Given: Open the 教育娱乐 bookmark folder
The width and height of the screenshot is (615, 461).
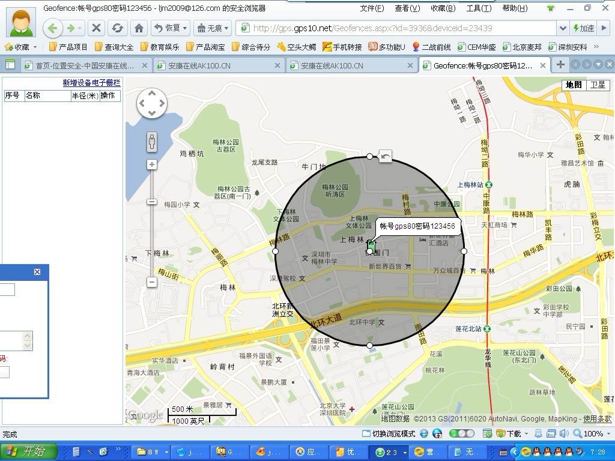Looking at the screenshot, I should [x=160, y=47].
